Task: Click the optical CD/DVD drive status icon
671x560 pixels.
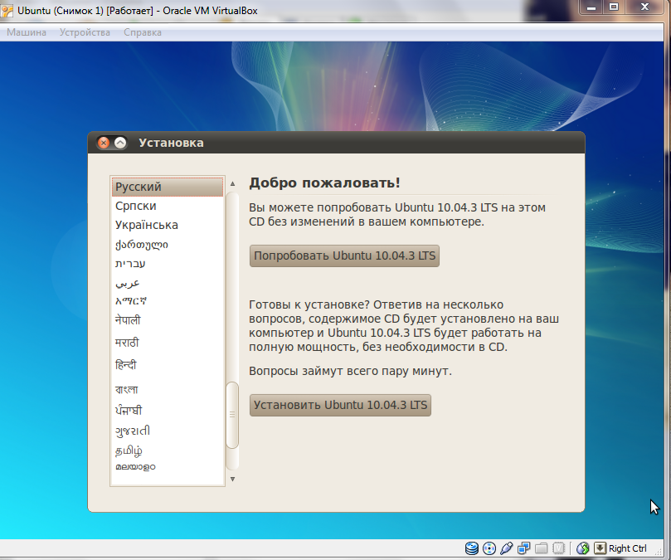Action: (489, 548)
